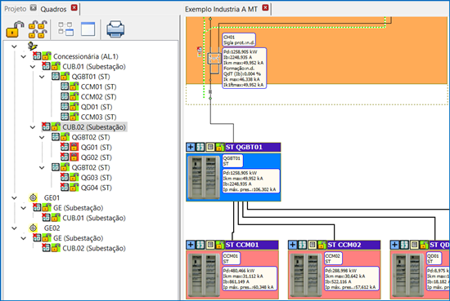Click the CCM02 cabinet thumbnail image
This screenshot has height=301, width=450.
306,275
